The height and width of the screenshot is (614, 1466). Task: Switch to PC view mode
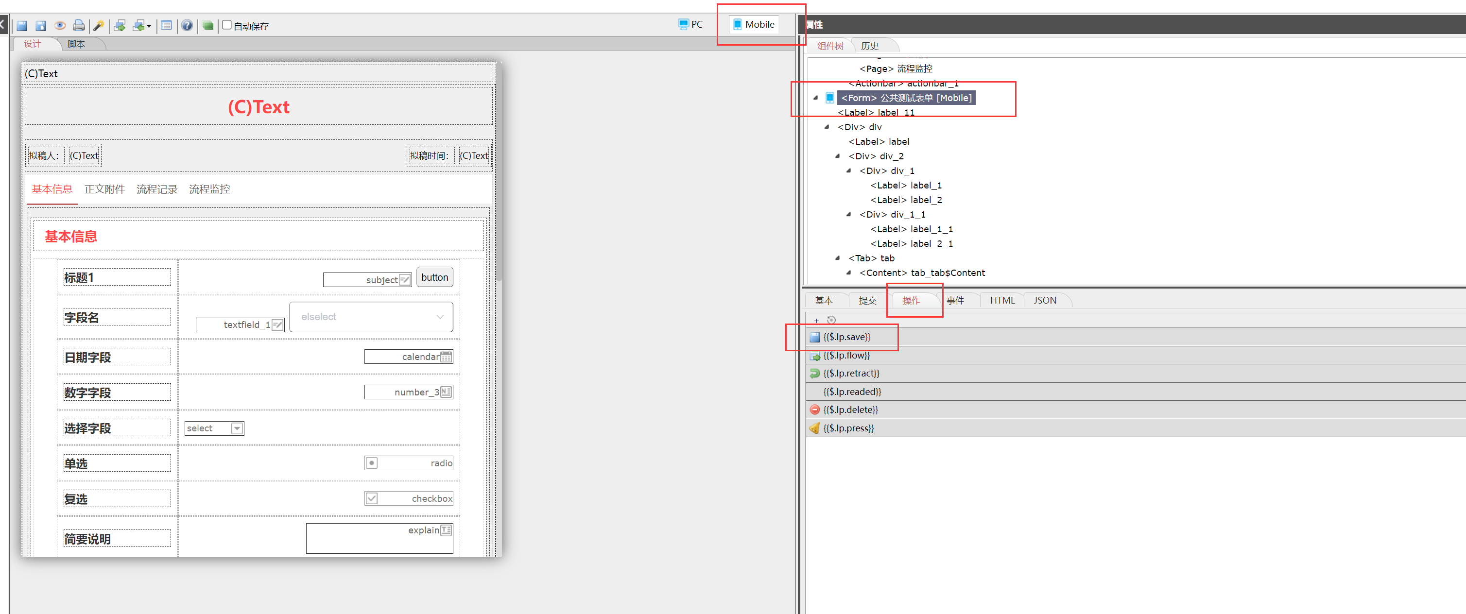(690, 24)
